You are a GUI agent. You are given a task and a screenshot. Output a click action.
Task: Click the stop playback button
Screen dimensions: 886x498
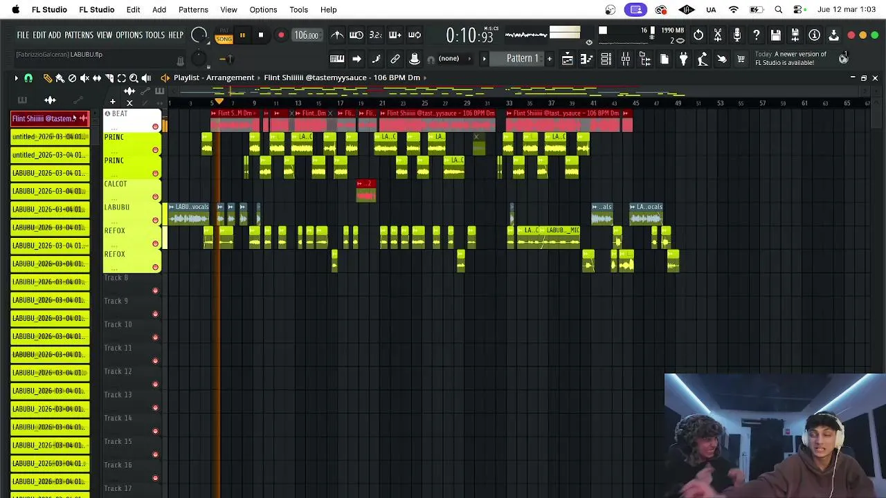tap(261, 35)
